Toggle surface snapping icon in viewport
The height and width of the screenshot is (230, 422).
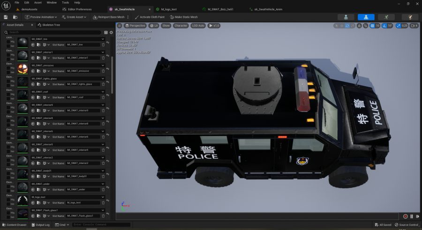pos(365,26)
